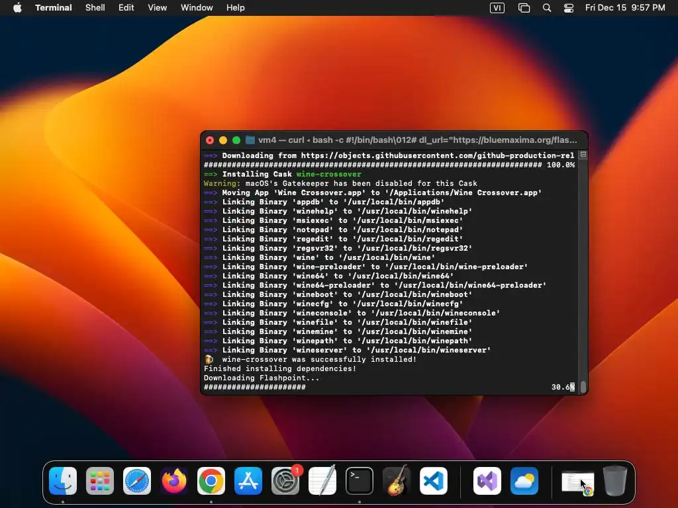
Task: Open Google Chrome from the dock
Action: coord(211,481)
